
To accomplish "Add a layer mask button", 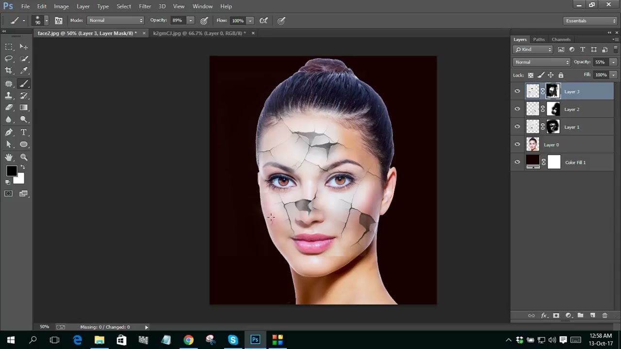I will (556, 316).
